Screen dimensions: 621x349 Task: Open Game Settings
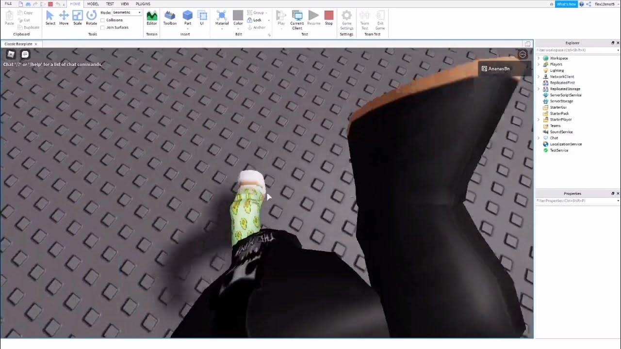(x=346, y=19)
